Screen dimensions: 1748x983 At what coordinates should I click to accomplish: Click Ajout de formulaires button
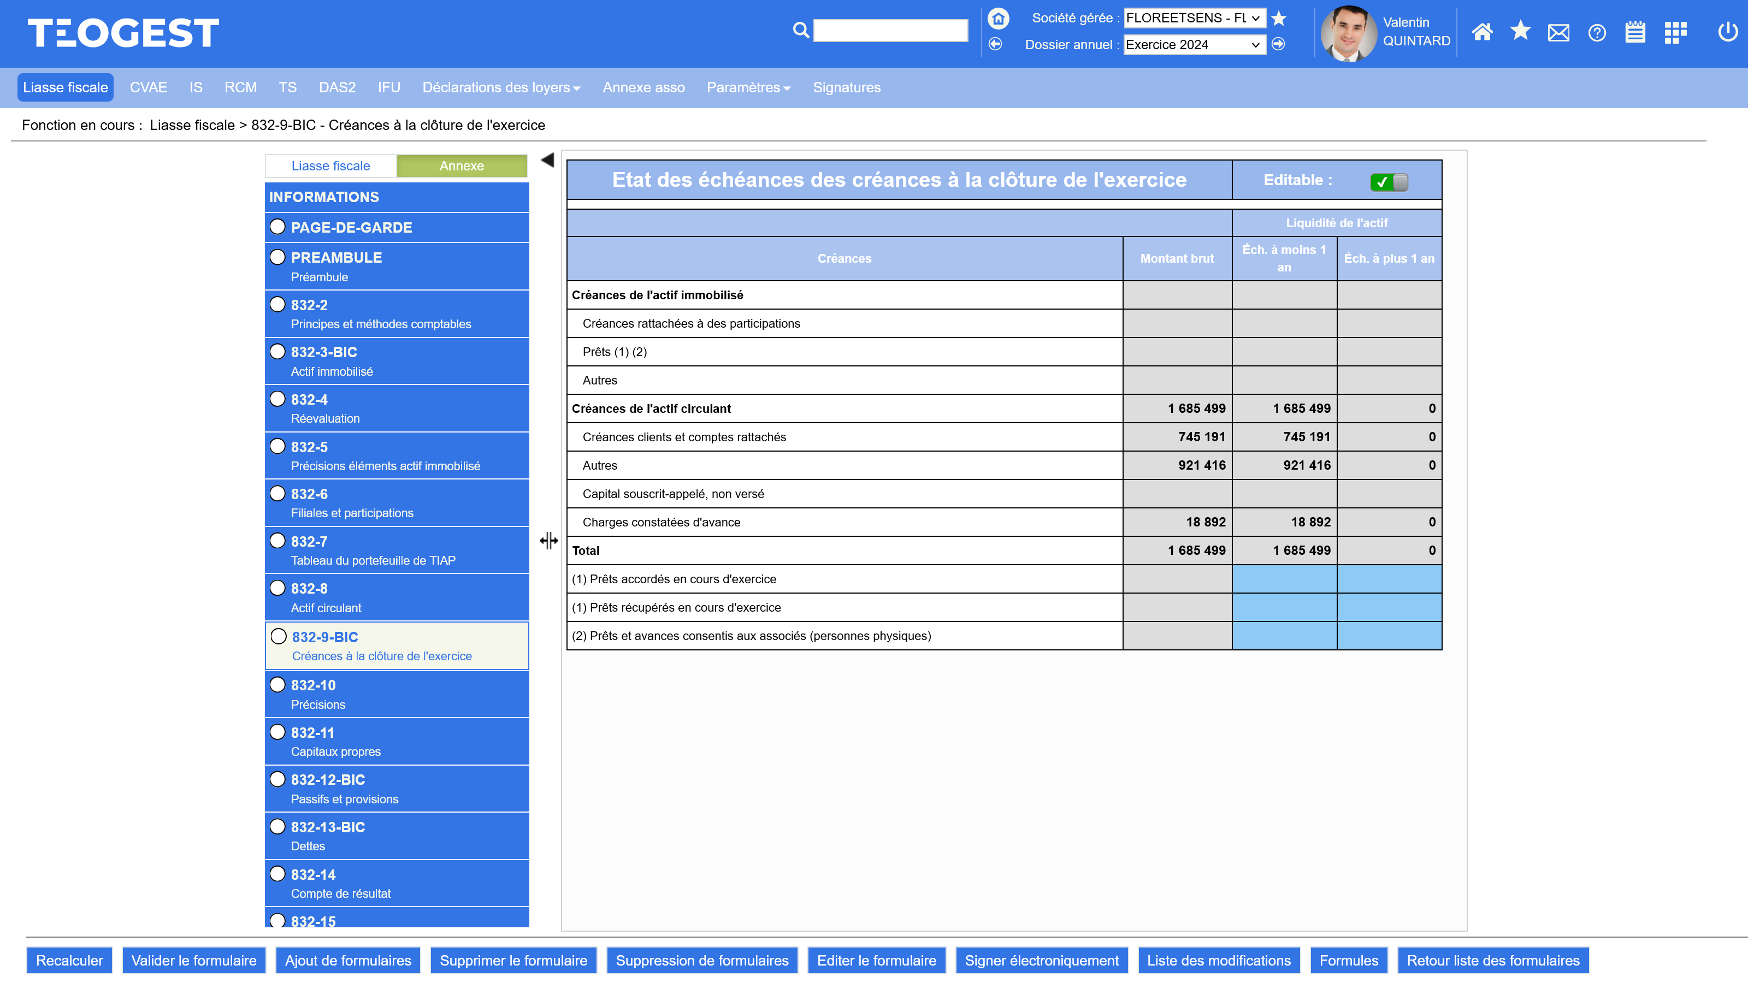coord(348,961)
